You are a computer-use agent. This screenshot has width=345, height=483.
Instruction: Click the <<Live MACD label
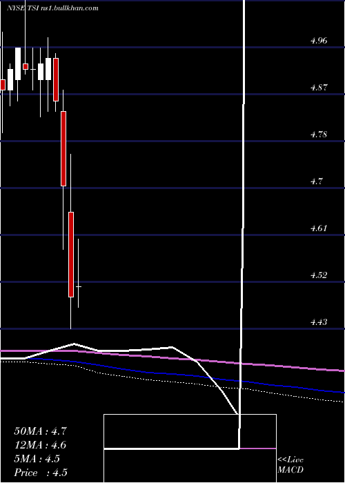point(290,464)
